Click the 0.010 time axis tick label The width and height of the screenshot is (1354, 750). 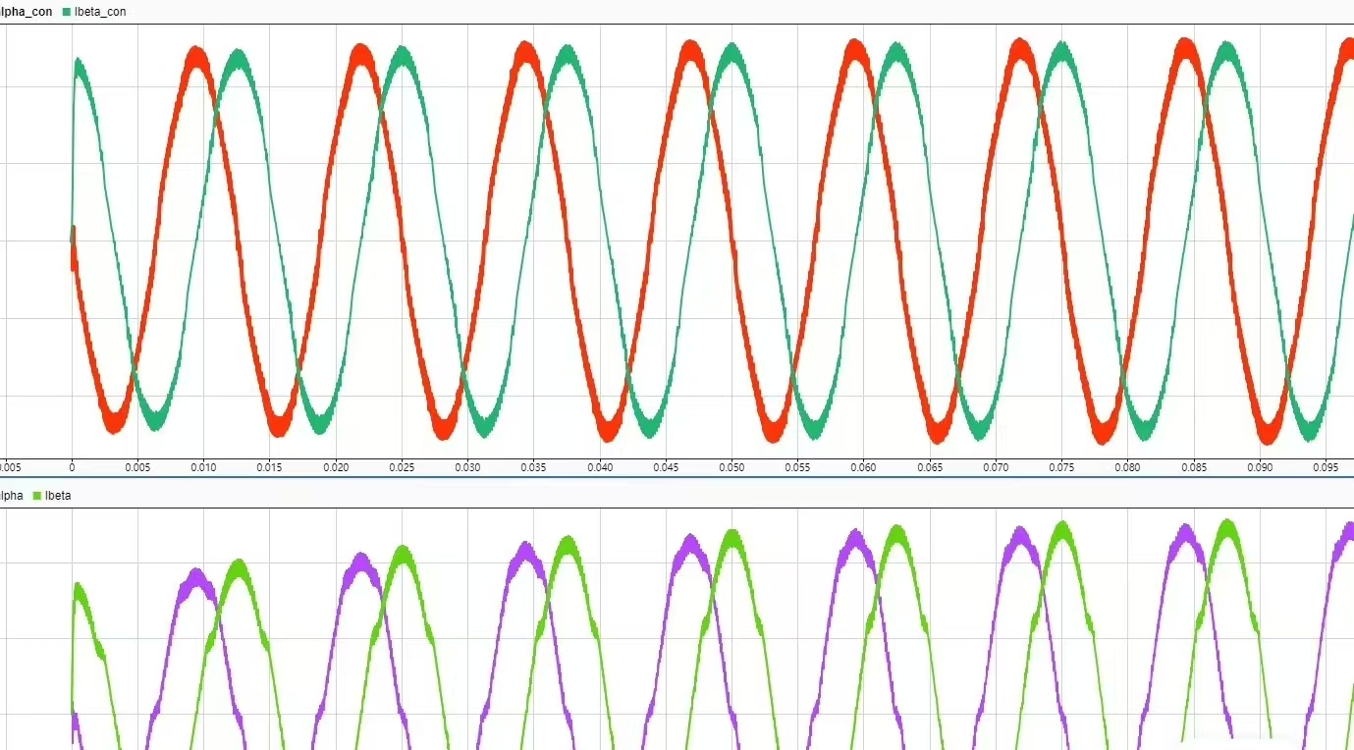203,467
